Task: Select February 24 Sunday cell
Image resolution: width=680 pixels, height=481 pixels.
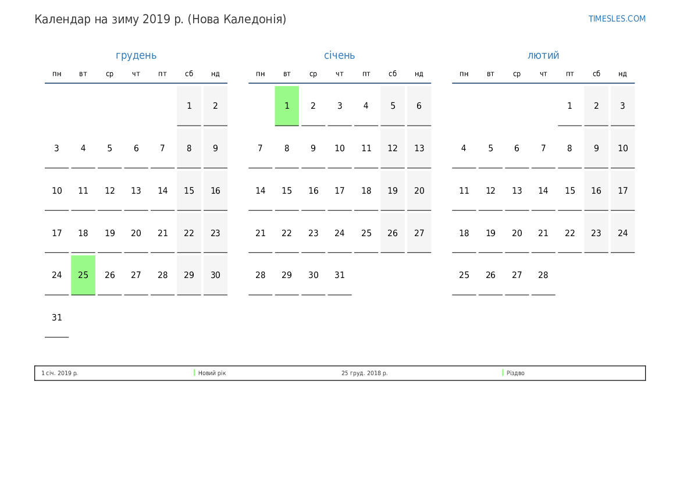Action: pos(623,233)
